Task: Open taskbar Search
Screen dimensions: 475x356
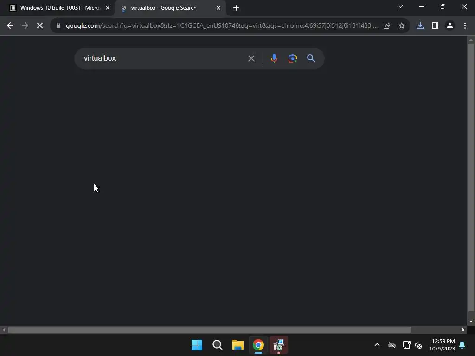Action: (218, 345)
